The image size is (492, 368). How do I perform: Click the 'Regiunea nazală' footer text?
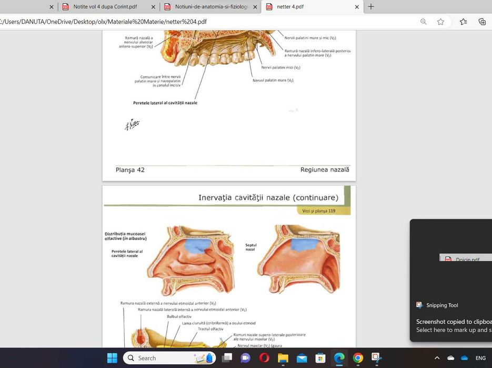[x=325, y=170]
